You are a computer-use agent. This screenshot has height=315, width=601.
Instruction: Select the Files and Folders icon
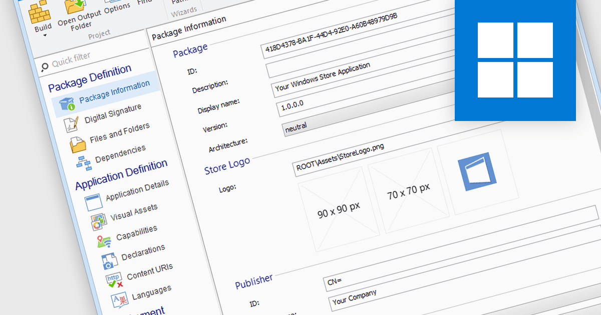point(78,144)
